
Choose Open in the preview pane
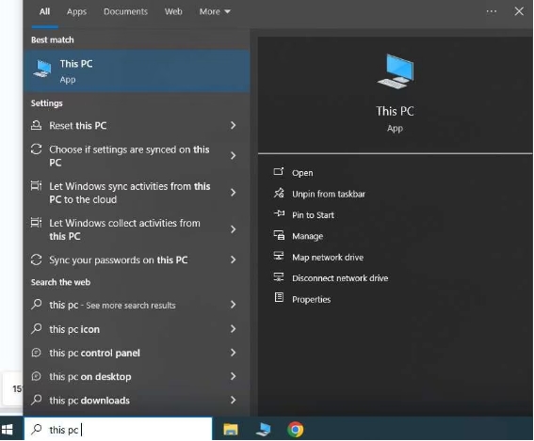click(302, 173)
